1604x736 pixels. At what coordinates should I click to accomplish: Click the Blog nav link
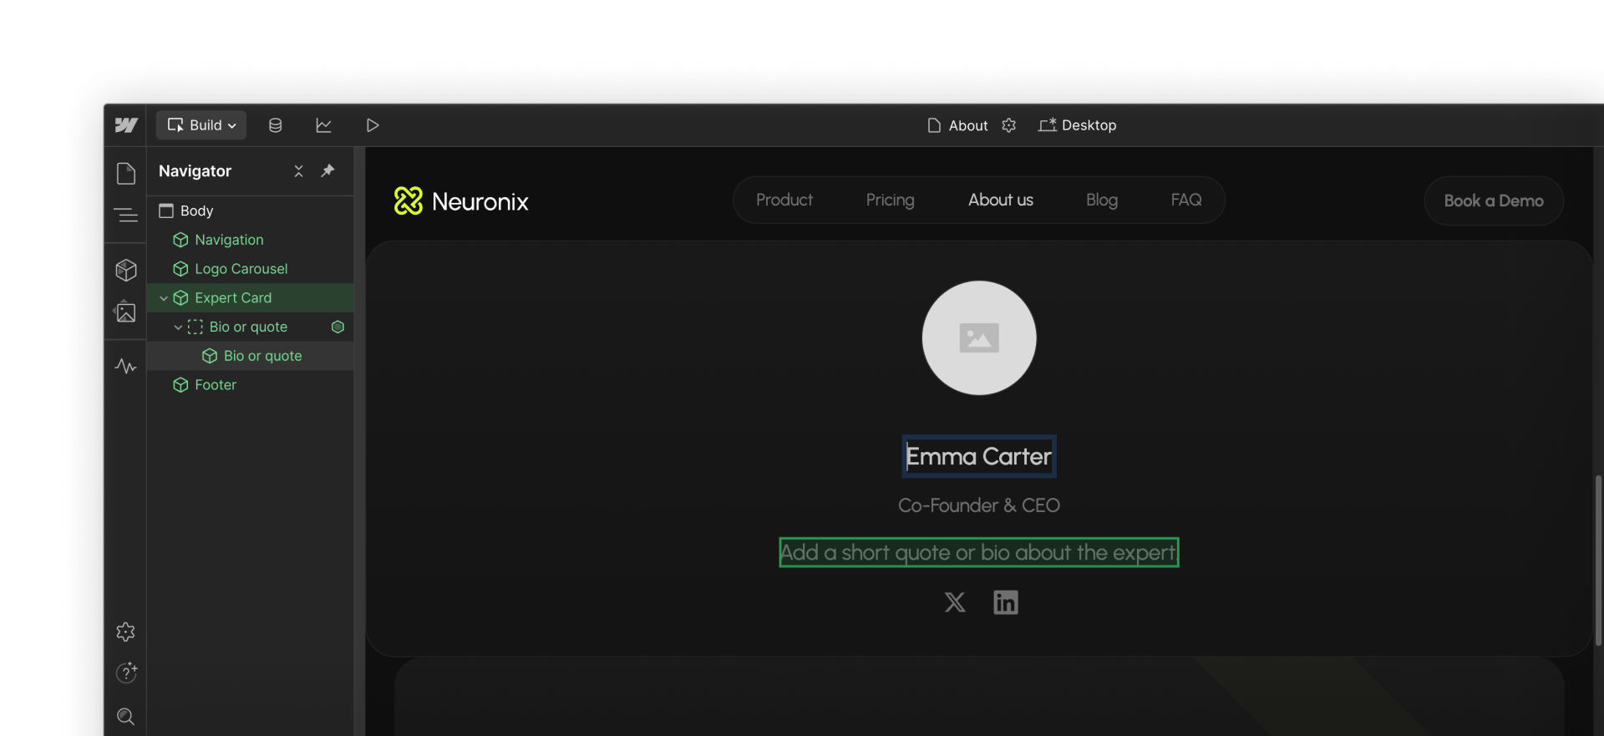(1102, 200)
